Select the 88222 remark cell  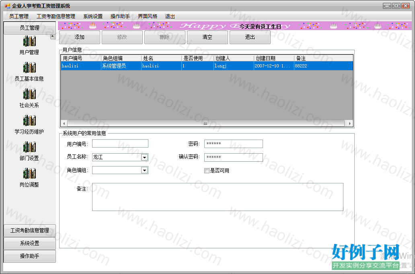click(323, 66)
